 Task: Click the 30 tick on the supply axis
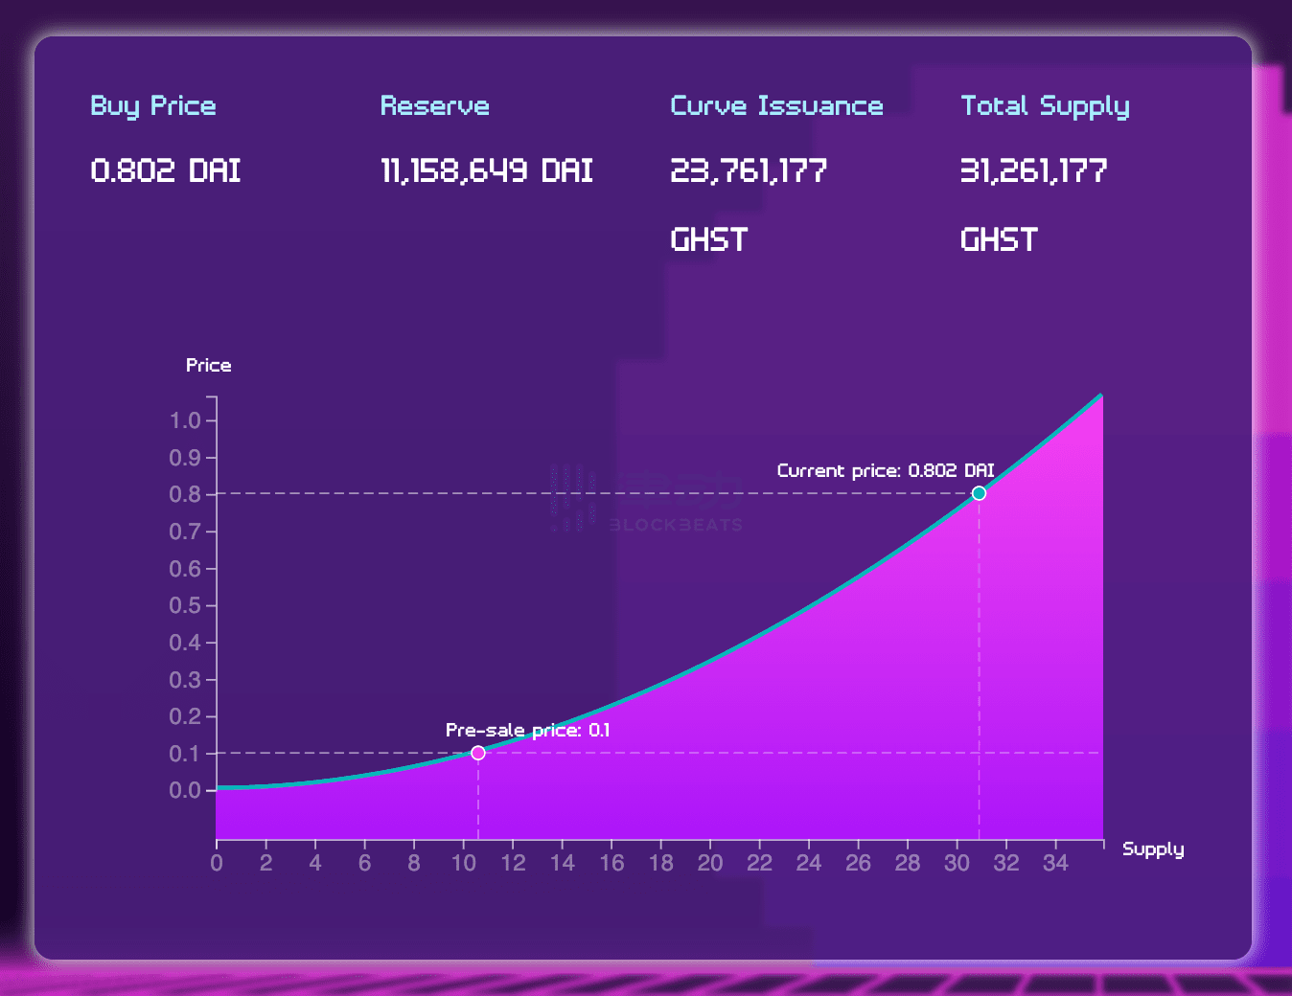point(957,863)
